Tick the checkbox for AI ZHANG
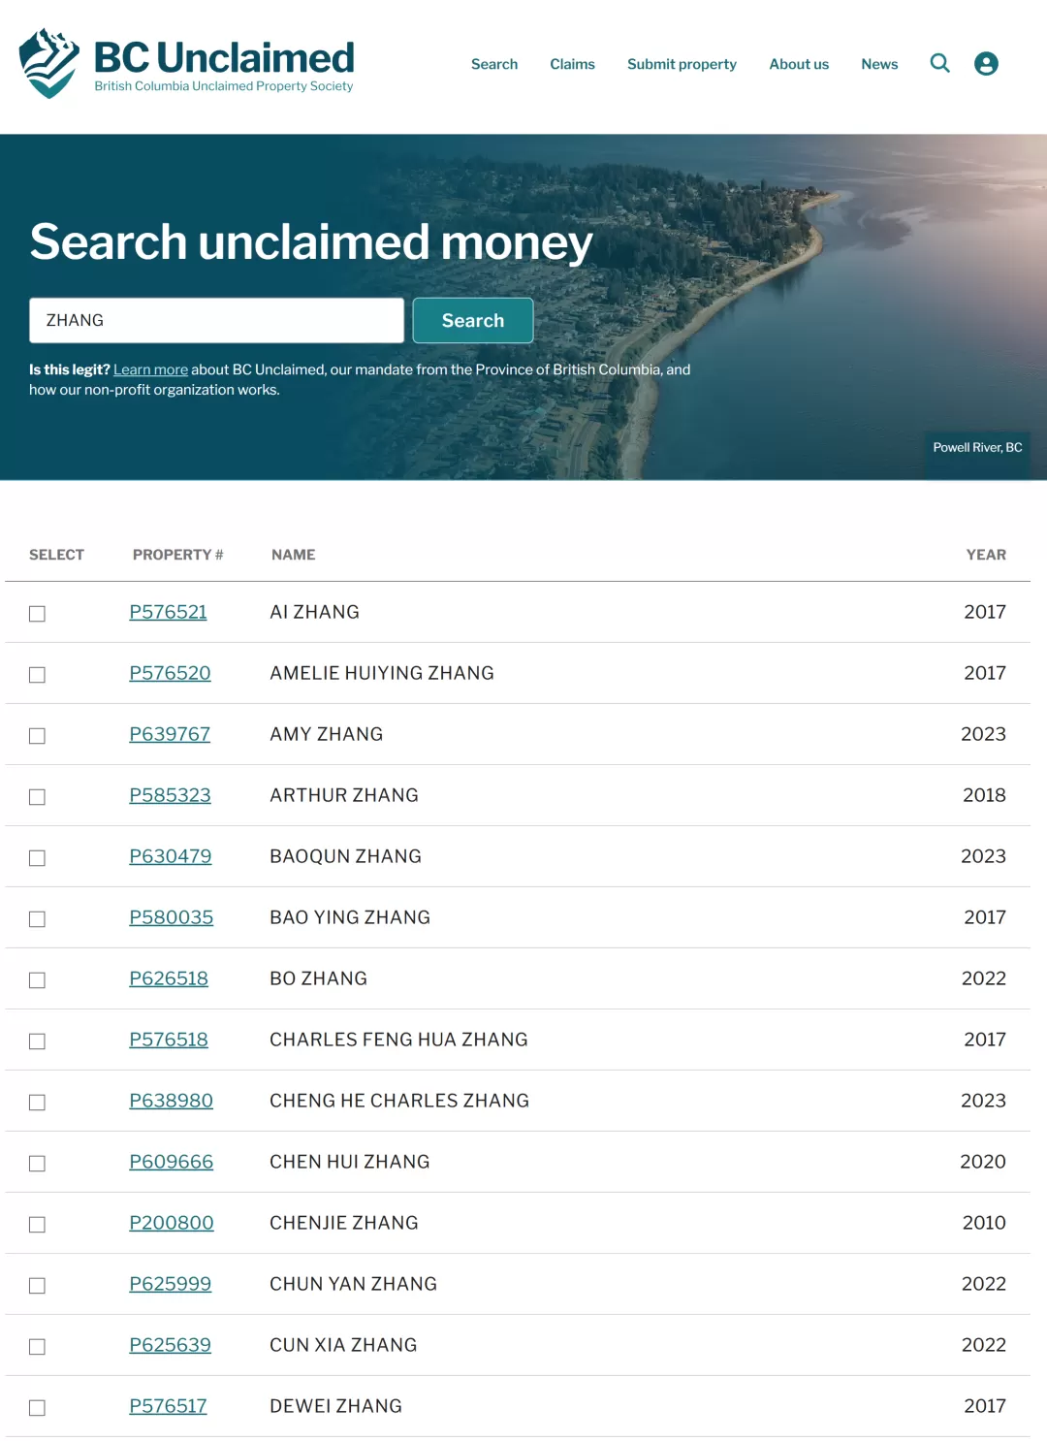The width and height of the screenshot is (1047, 1441). click(37, 614)
